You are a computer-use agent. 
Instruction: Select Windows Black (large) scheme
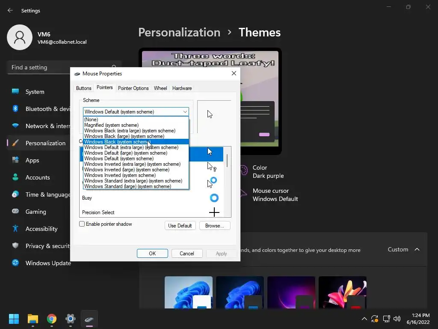(x=136, y=136)
